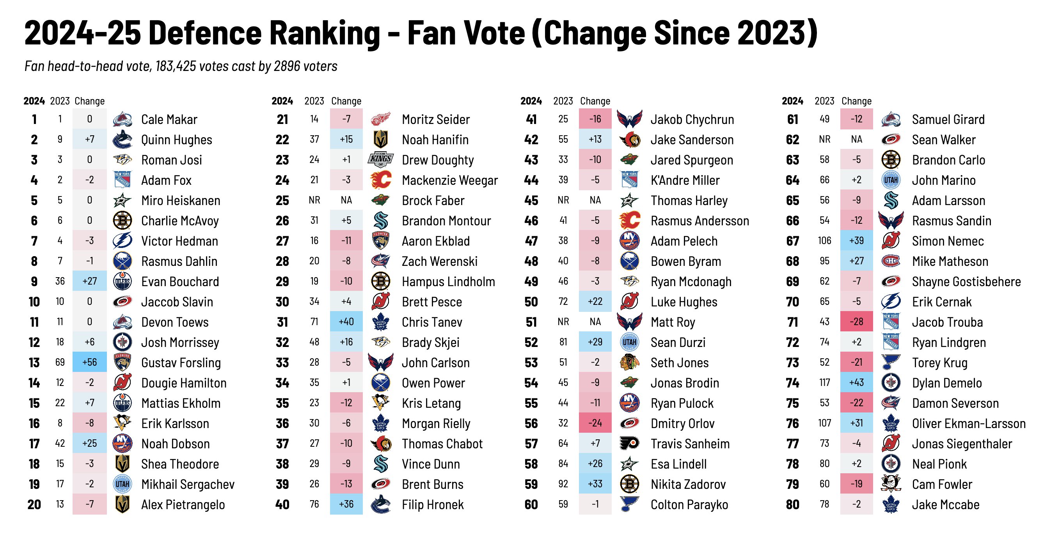Click the Canucks logo next to Quinn Hughes

coord(122,140)
